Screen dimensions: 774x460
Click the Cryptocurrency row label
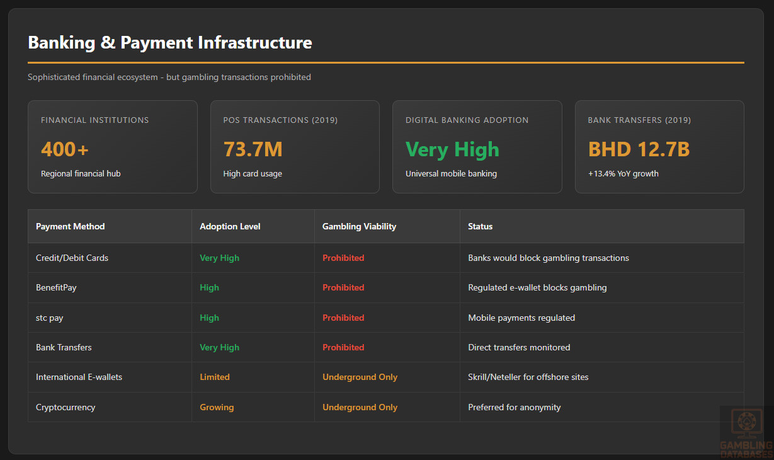pos(65,407)
